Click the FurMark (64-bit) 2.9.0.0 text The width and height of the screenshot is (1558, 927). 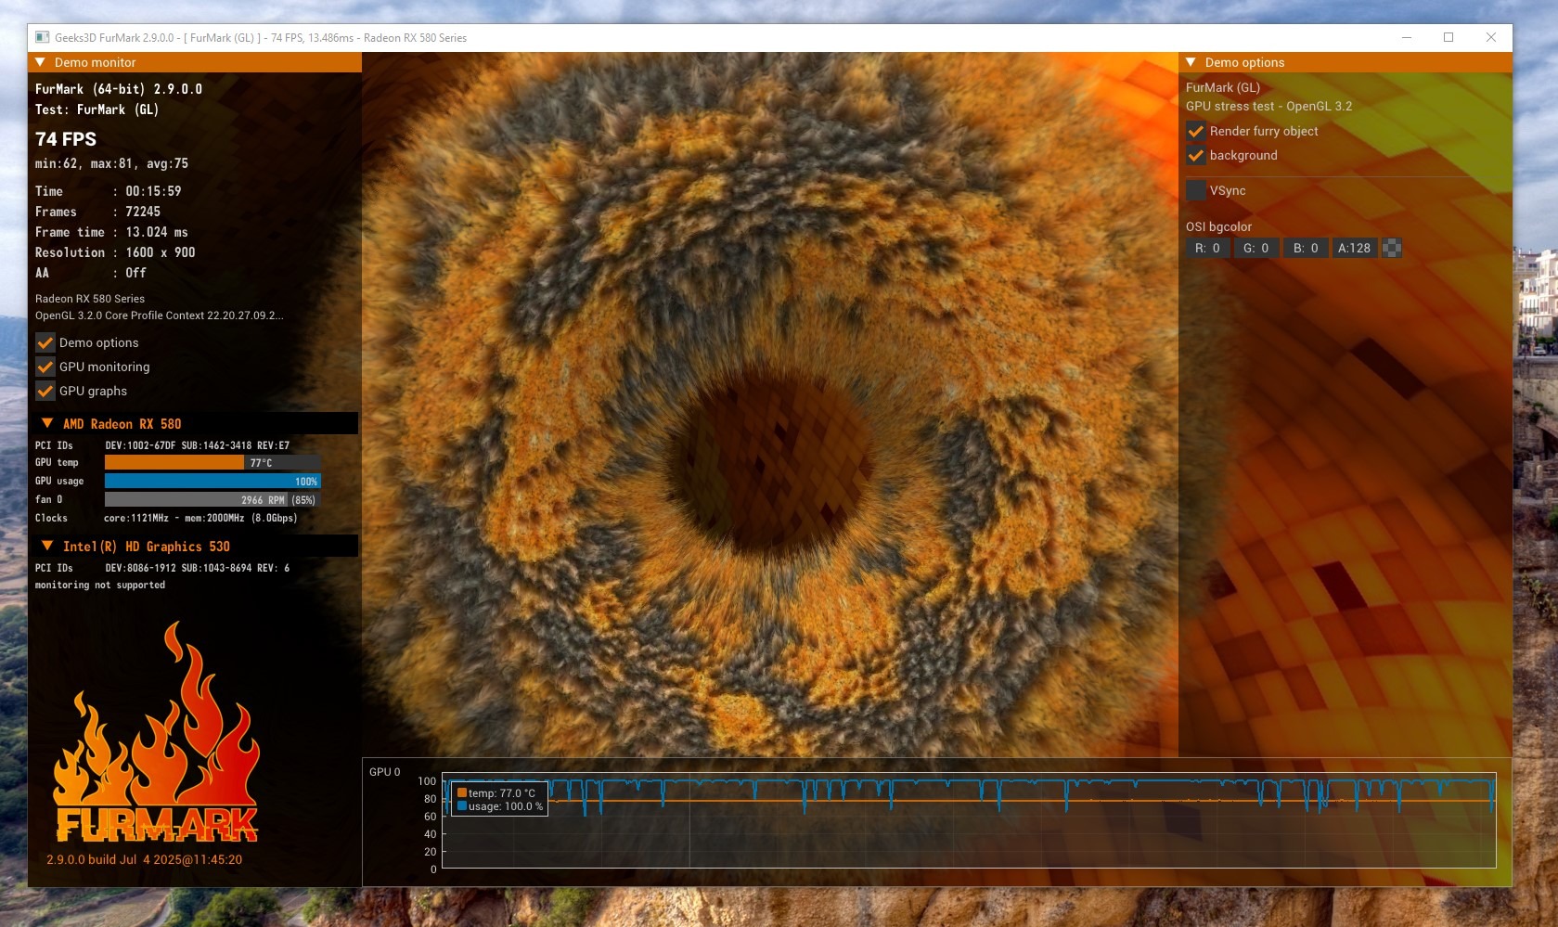119,89
